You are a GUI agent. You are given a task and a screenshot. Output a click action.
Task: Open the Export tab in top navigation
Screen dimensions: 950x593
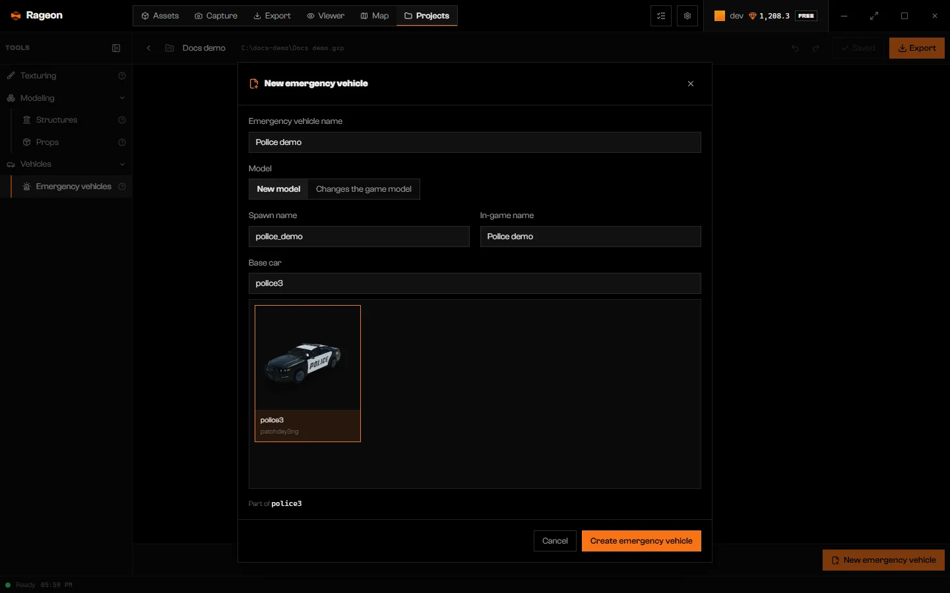272,16
